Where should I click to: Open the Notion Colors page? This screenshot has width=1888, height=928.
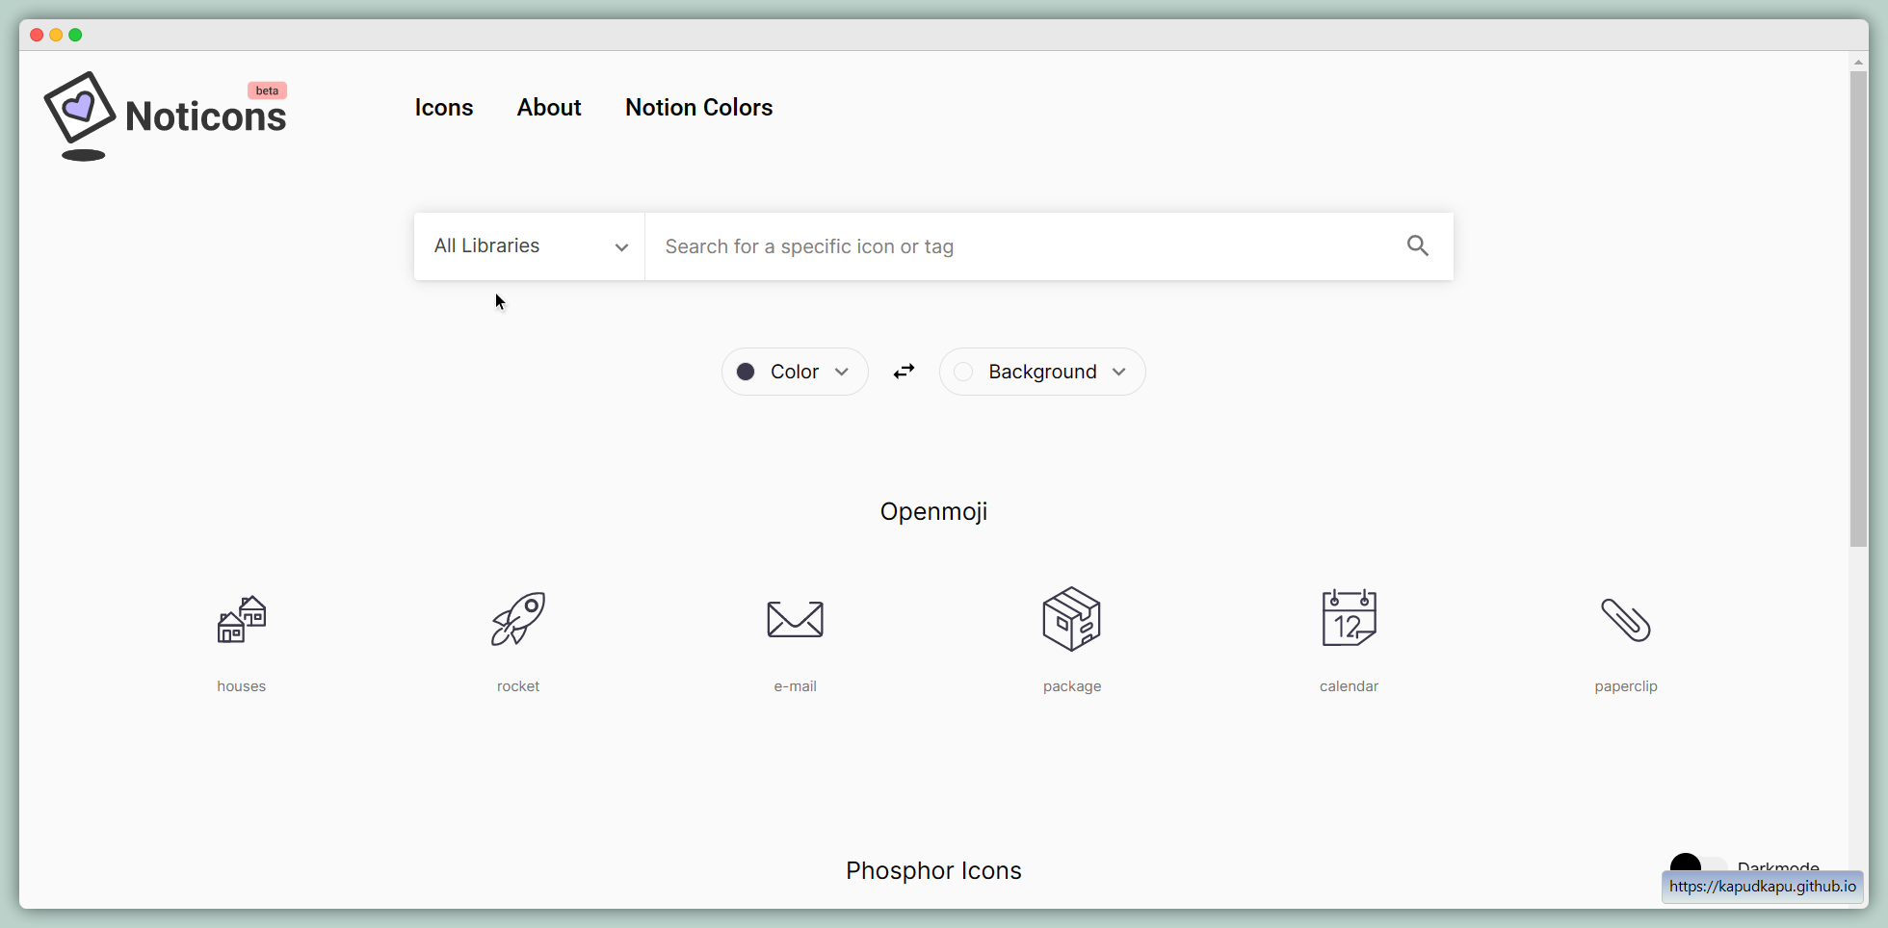point(698,107)
